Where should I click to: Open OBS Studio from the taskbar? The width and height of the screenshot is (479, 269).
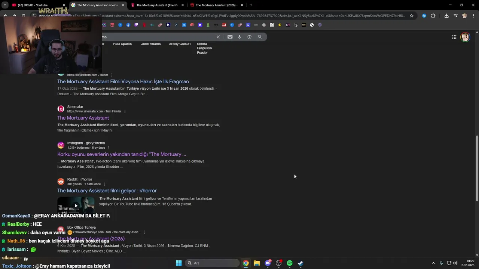pyautogui.click(x=278, y=263)
